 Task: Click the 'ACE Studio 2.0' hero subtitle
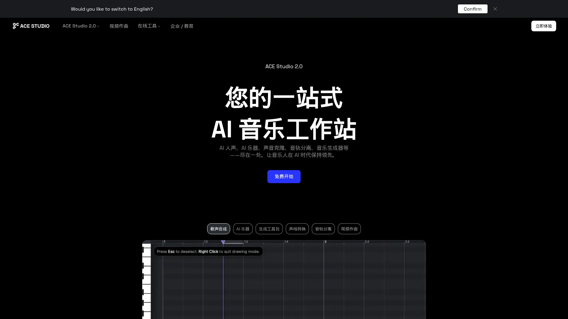tap(284, 66)
